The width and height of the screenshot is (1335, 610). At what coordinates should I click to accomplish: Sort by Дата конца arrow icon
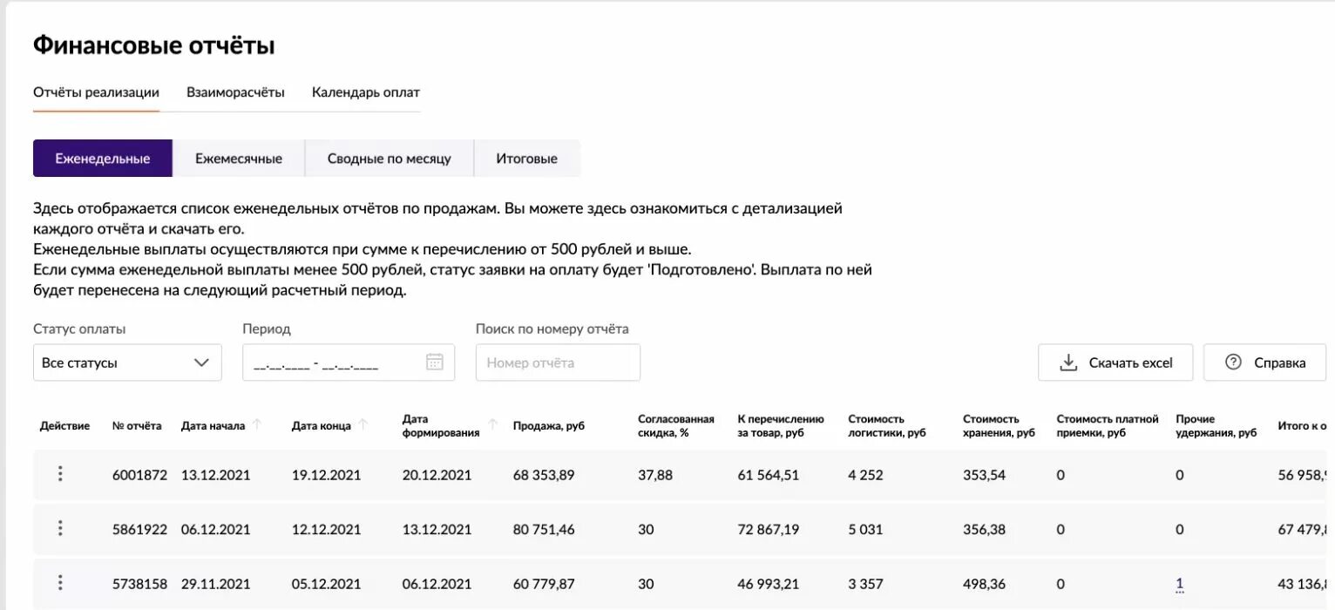363,425
